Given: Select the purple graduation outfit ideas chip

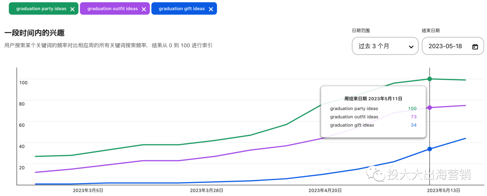Looking at the screenshot, I should pos(112,9).
